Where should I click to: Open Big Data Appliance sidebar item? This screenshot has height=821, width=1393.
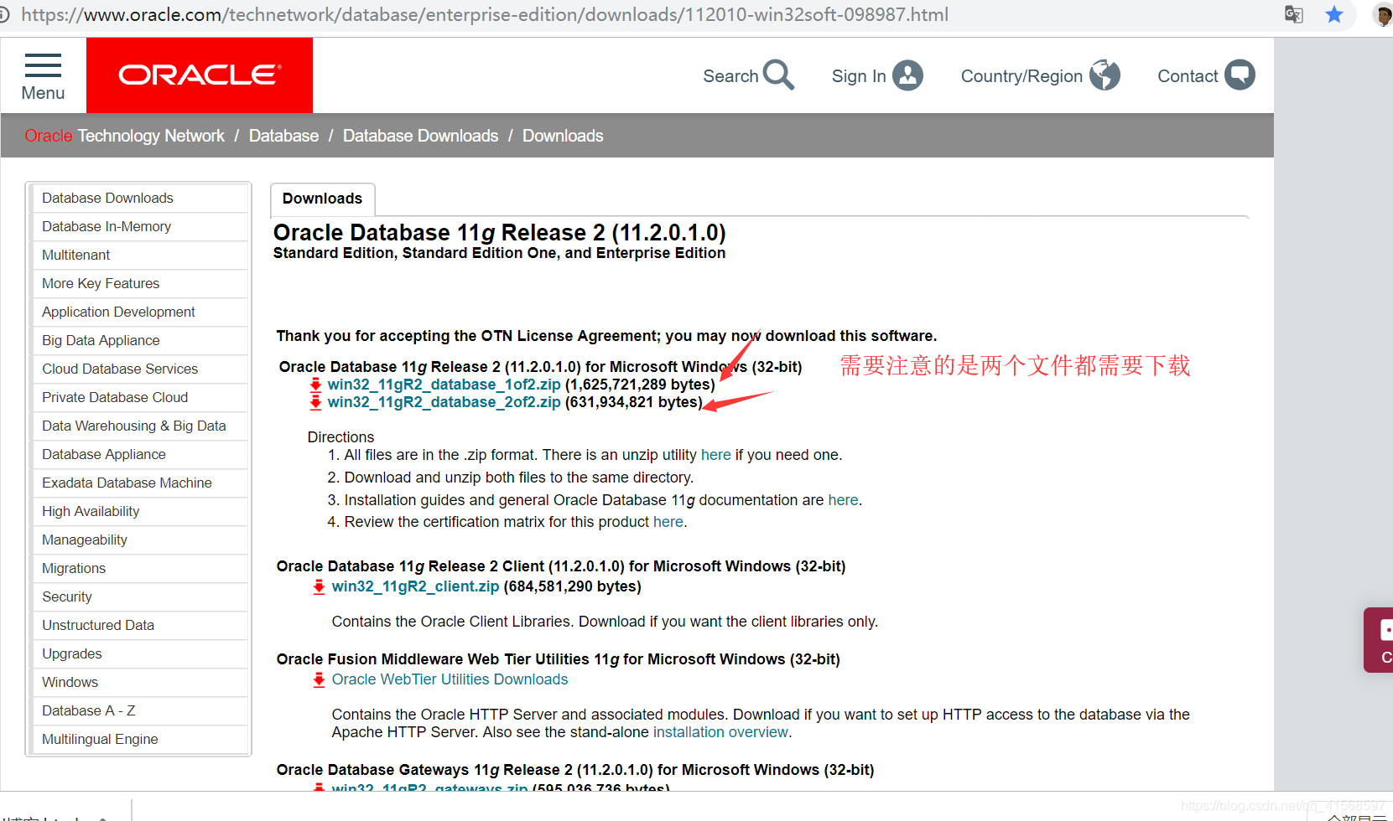tap(140, 341)
